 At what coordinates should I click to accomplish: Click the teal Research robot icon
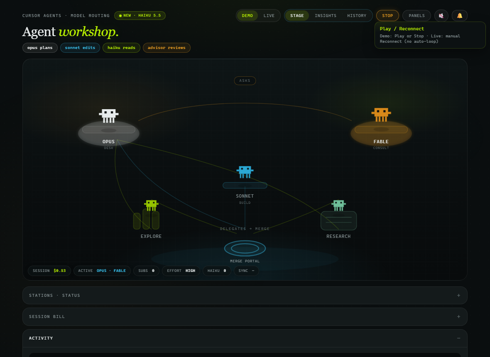(x=338, y=205)
